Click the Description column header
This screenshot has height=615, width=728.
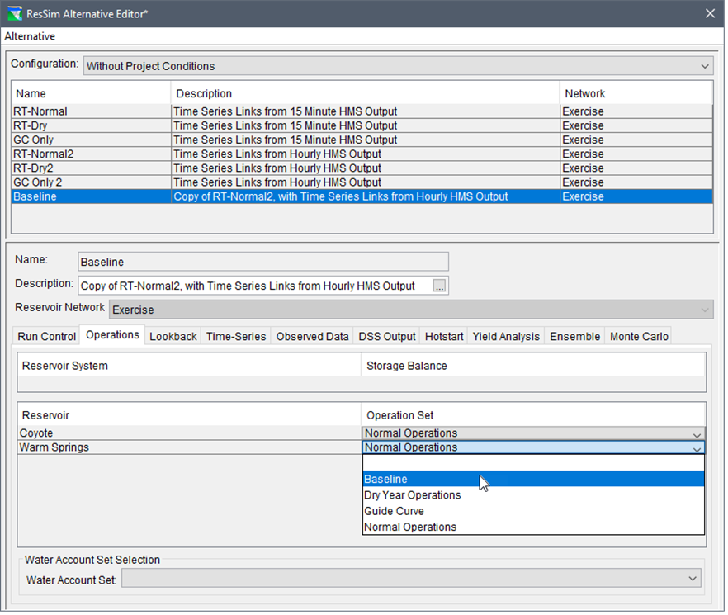[366, 93]
